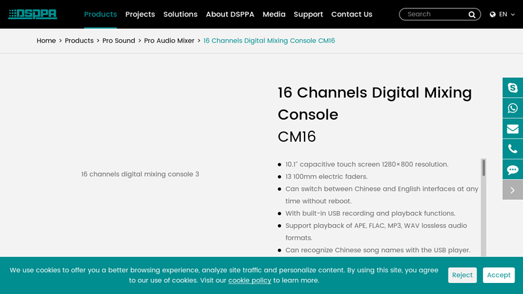Screen dimensions: 523x294
Task: Go to Contact Us page
Action: point(352,14)
